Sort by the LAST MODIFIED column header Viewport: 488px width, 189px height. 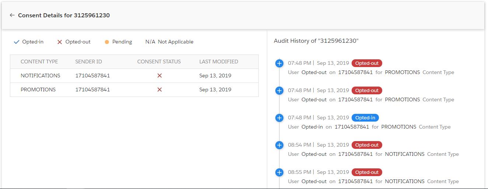[219, 62]
